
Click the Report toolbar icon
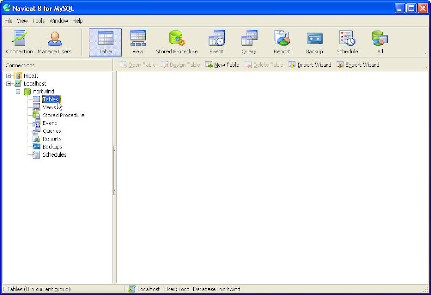pyautogui.click(x=282, y=42)
